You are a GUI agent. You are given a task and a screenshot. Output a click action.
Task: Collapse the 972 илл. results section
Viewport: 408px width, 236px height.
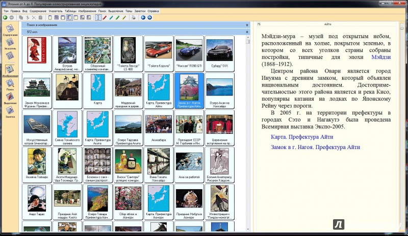click(247, 32)
